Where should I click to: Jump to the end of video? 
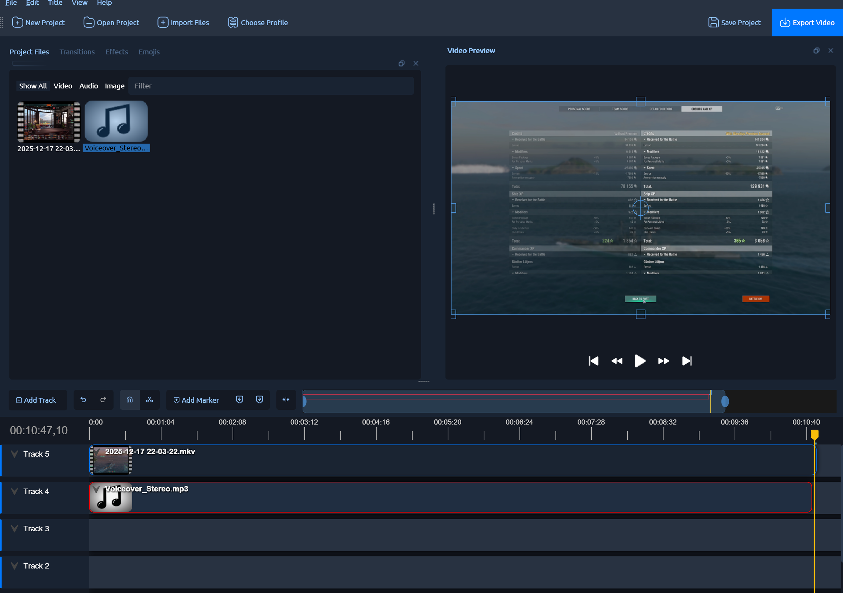(687, 361)
